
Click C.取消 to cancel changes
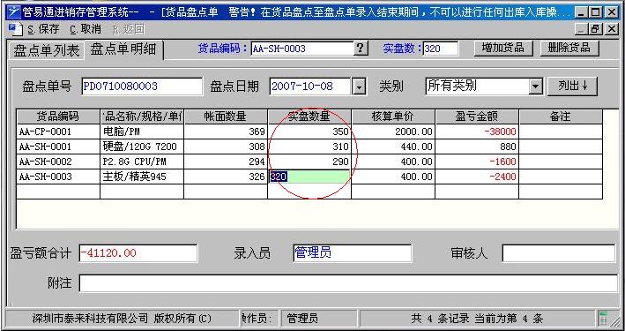pyautogui.click(x=85, y=29)
